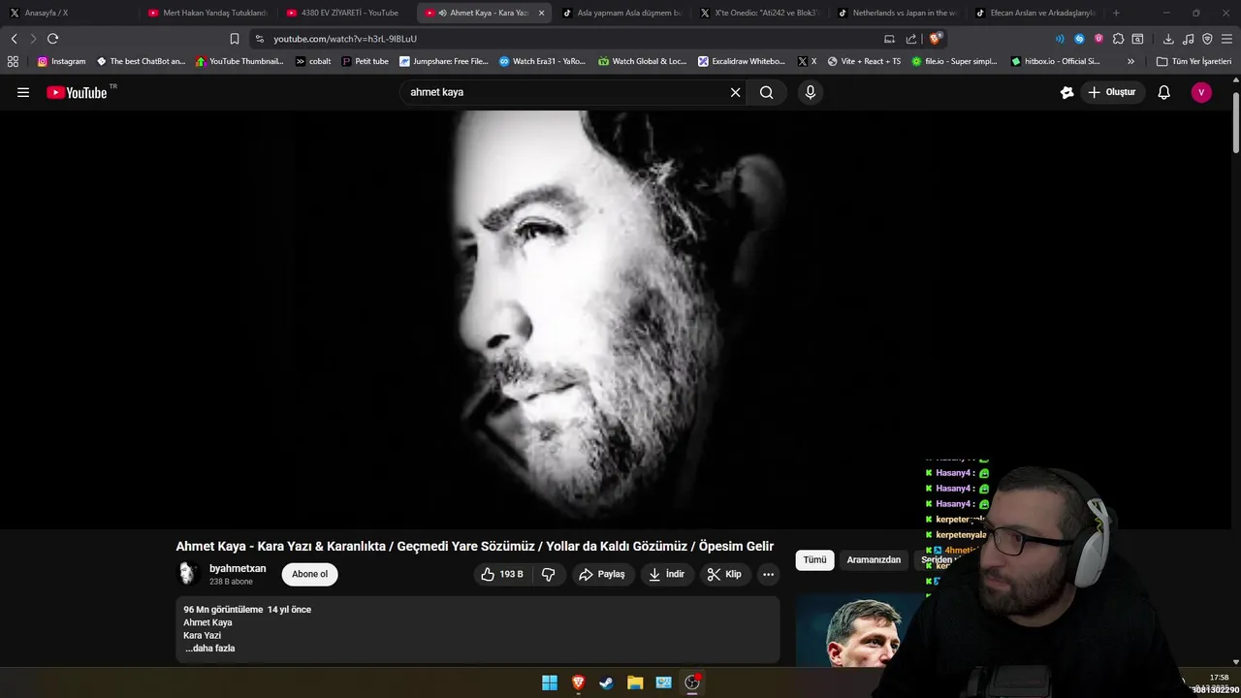Open the Brave main hamburger menu

[x=1226, y=39]
